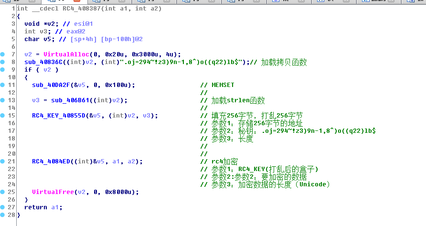Click the &v5 argument on line 11
Image resolution: width=426 pixels, height=226 pixels.
tap(80, 85)
